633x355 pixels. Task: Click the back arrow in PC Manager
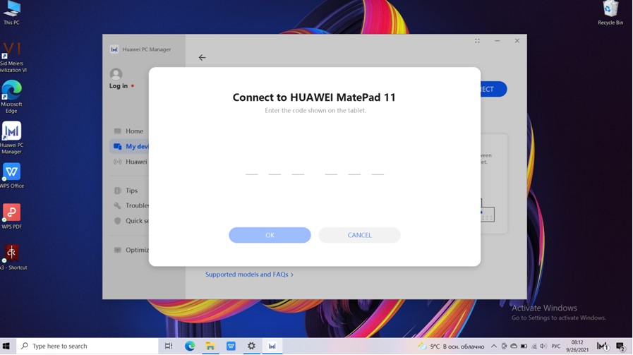pos(202,58)
